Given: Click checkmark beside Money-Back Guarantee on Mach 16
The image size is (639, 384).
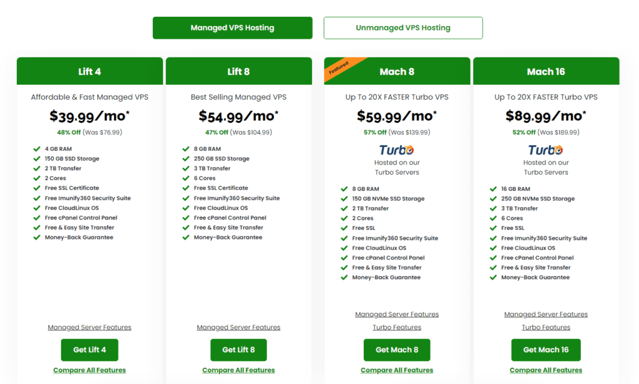Looking at the screenshot, I should tap(493, 277).
